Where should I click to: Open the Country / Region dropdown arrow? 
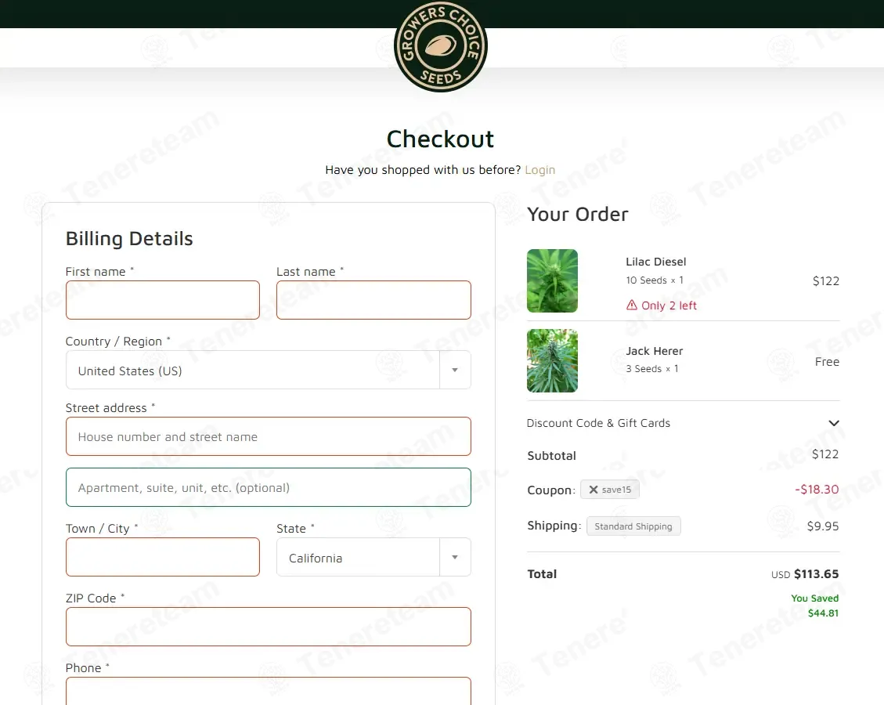(x=455, y=370)
